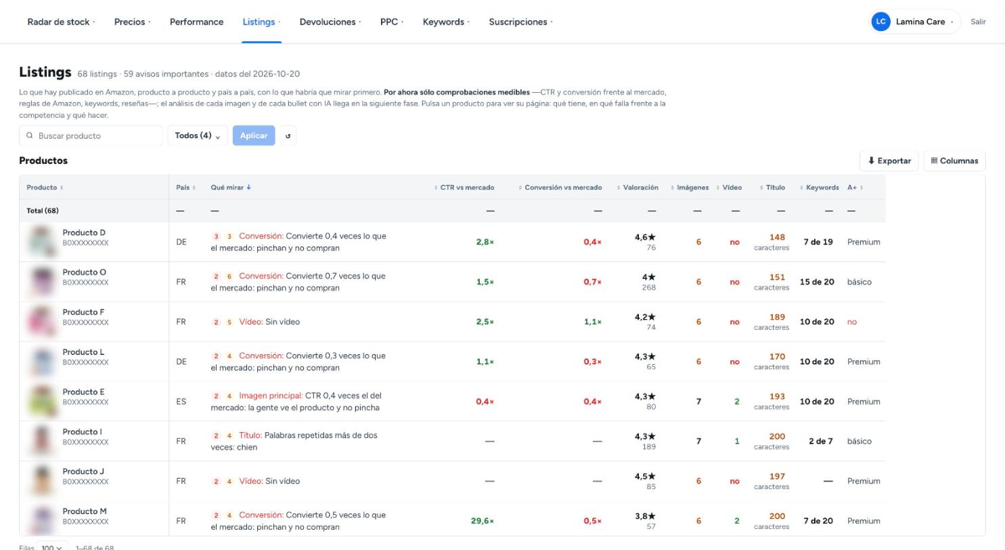The image size is (1005, 550).
Task: Sort by Keywords column header
Action: tap(819, 188)
